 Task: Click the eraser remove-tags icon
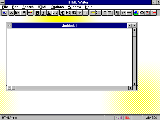(30, 13)
